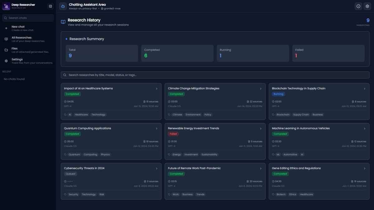Click the Computing tag on Quantum card
This screenshot has height=210, width=374.
pos(90,155)
